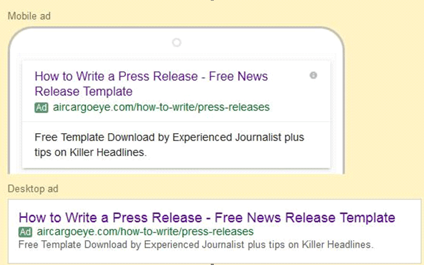Image resolution: width=424 pixels, height=265 pixels.
Task: Click the Ad badge in mobile ad
Action: point(41,108)
